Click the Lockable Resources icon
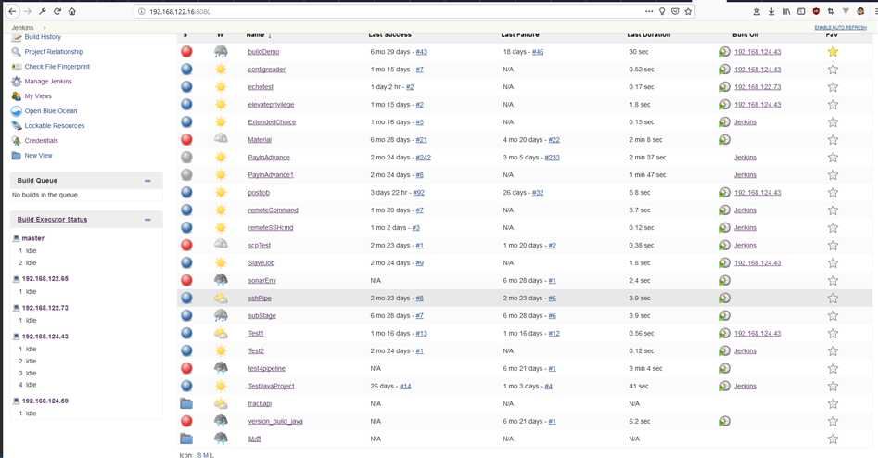Image resolution: width=878 pixels, height=458 pixels. pyautogui.click(x=17, y=126)
